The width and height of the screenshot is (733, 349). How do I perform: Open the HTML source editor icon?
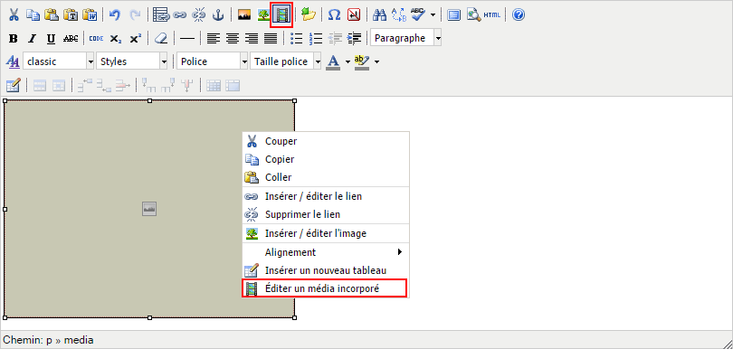tap(491, 15)
